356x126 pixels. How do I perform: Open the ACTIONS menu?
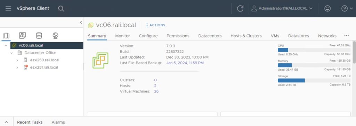coord(155,25)
